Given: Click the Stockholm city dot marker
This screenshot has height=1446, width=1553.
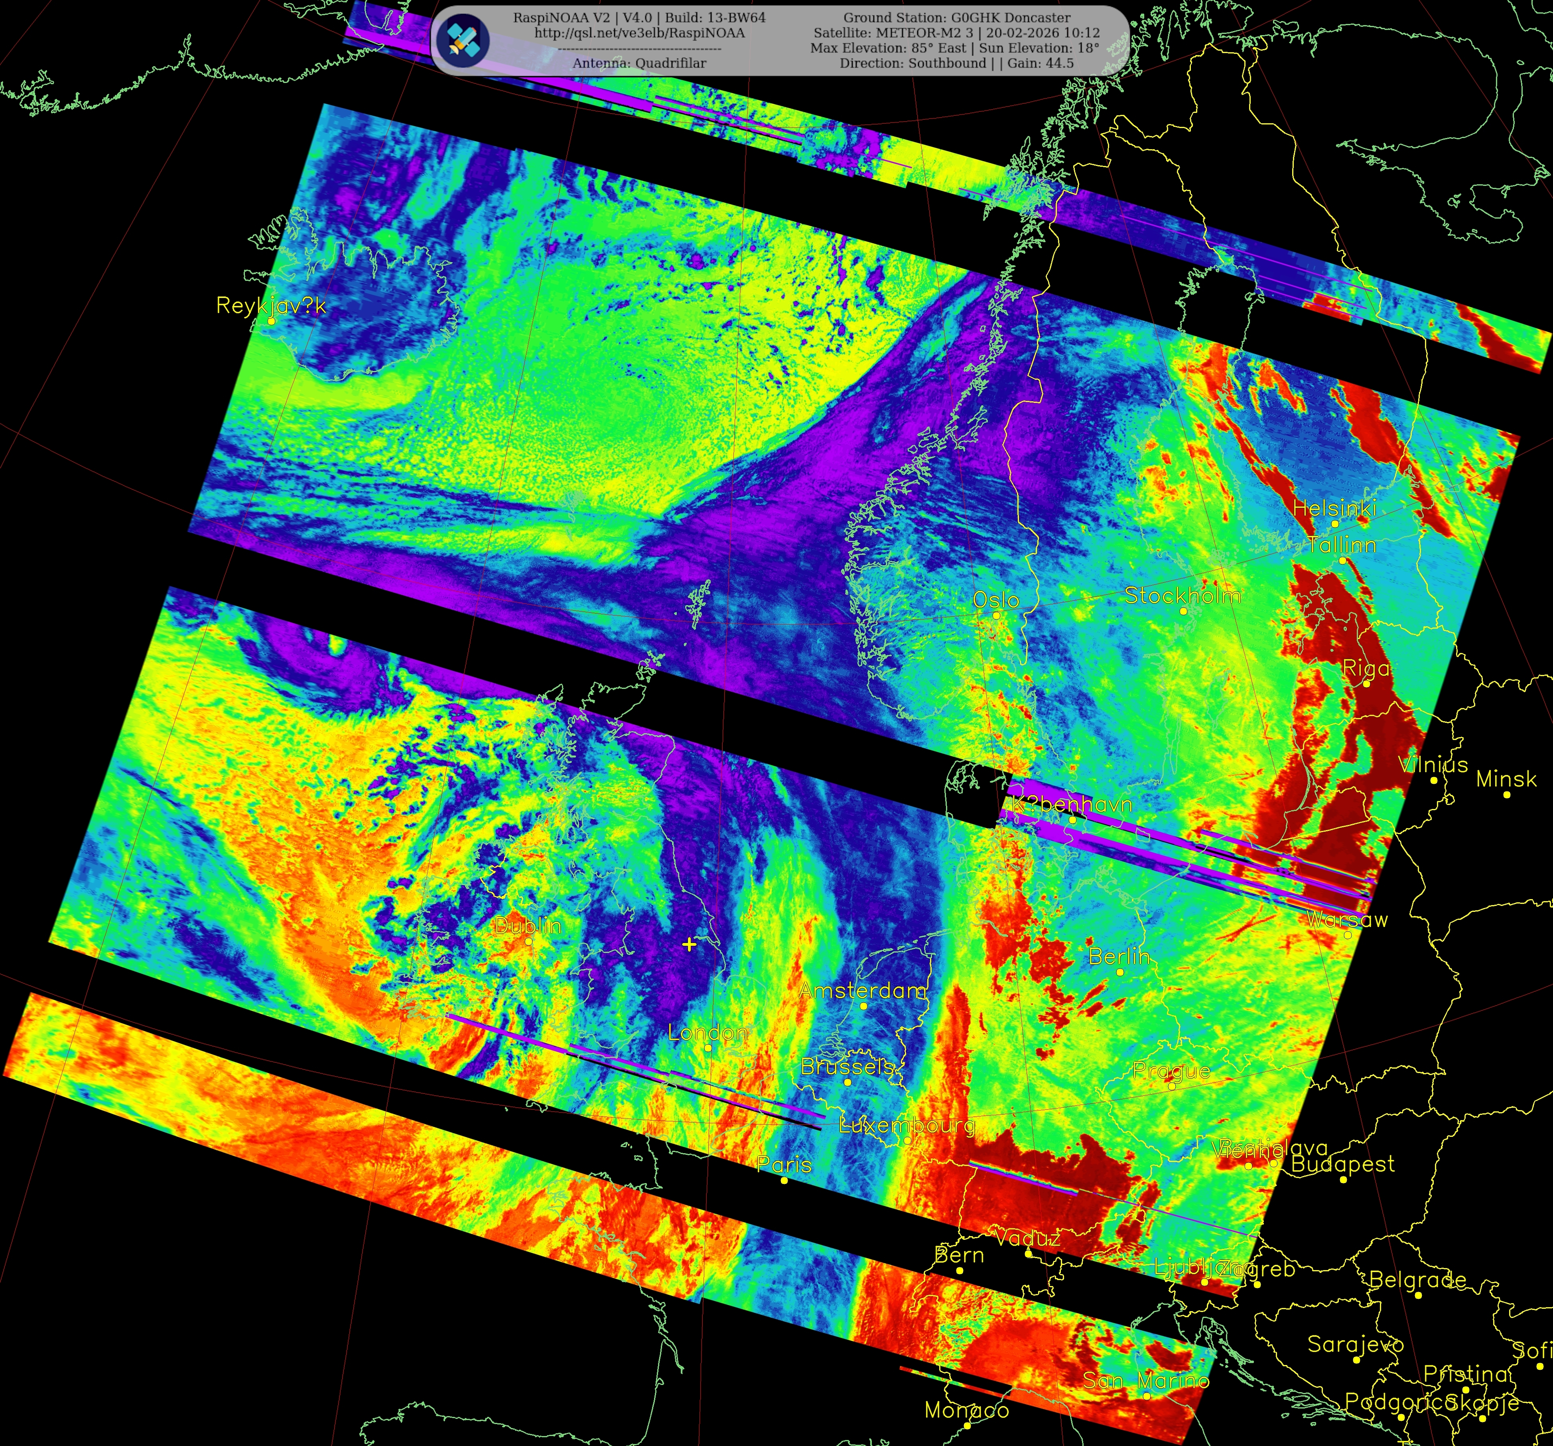Looking at the screenshot, I should tap(1183, 611).
